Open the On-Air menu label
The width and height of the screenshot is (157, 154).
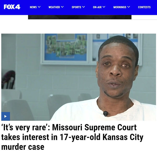coord(97,7)
